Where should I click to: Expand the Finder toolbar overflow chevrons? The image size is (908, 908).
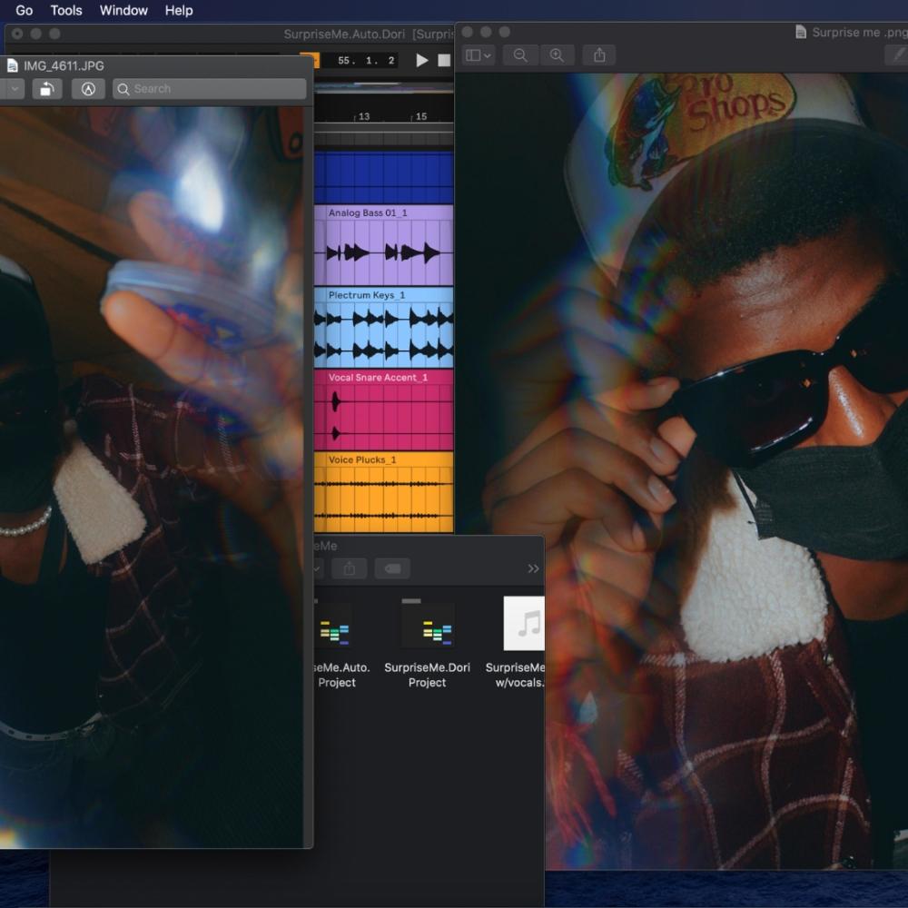(533, 568)
